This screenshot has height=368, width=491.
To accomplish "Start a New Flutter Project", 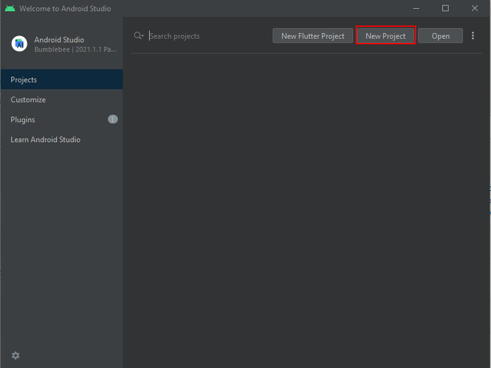I will click(313, 36).
